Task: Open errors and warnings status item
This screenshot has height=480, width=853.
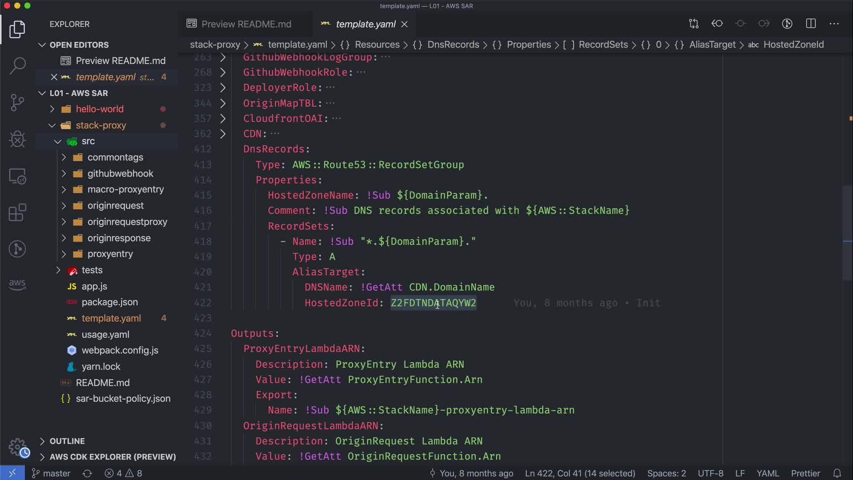Action: 124,473
